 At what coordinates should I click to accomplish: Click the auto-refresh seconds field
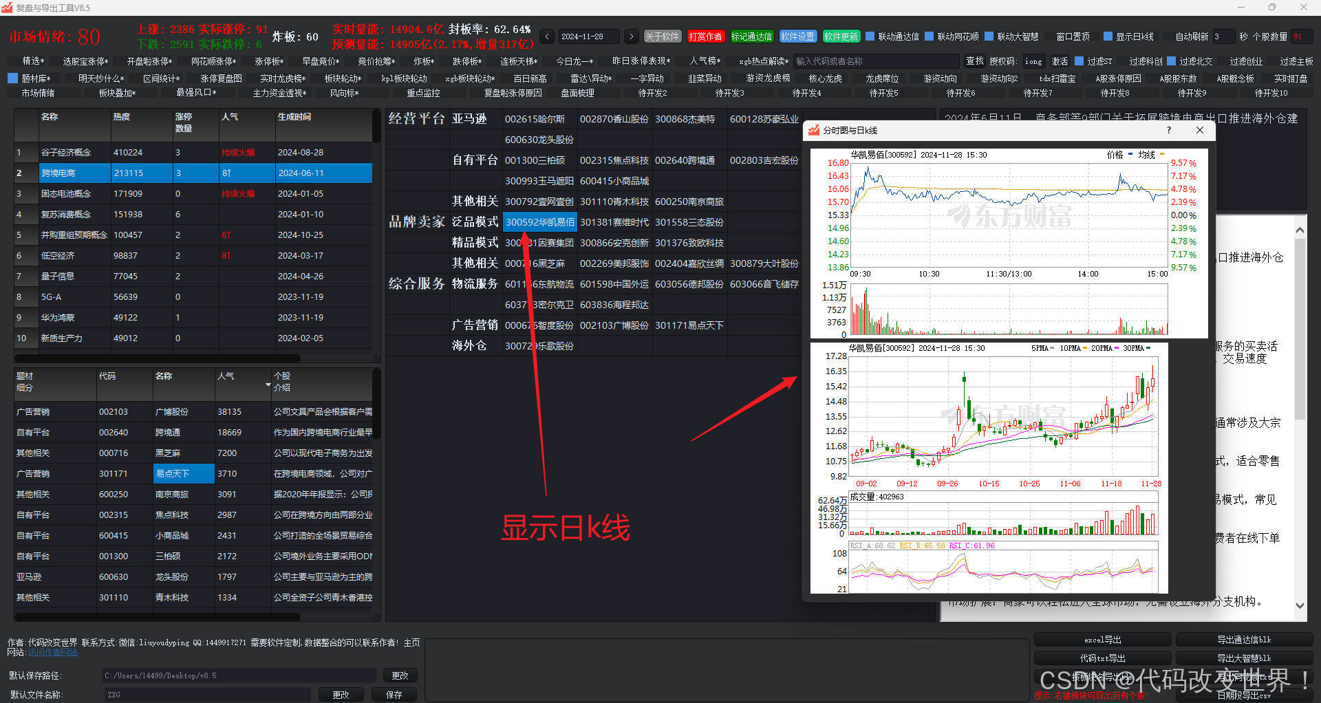1223,36
